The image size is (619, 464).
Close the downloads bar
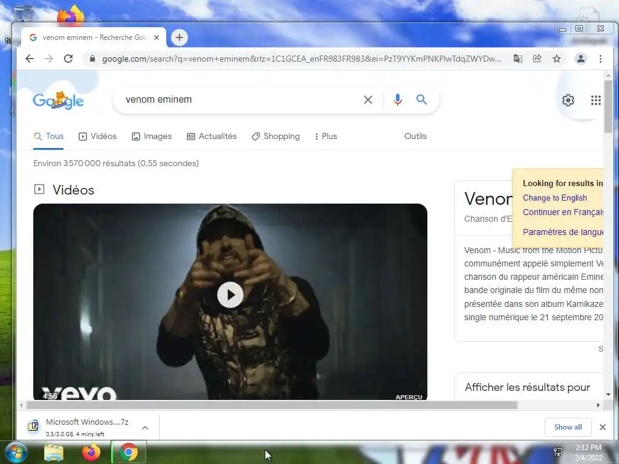coord(603,427)
